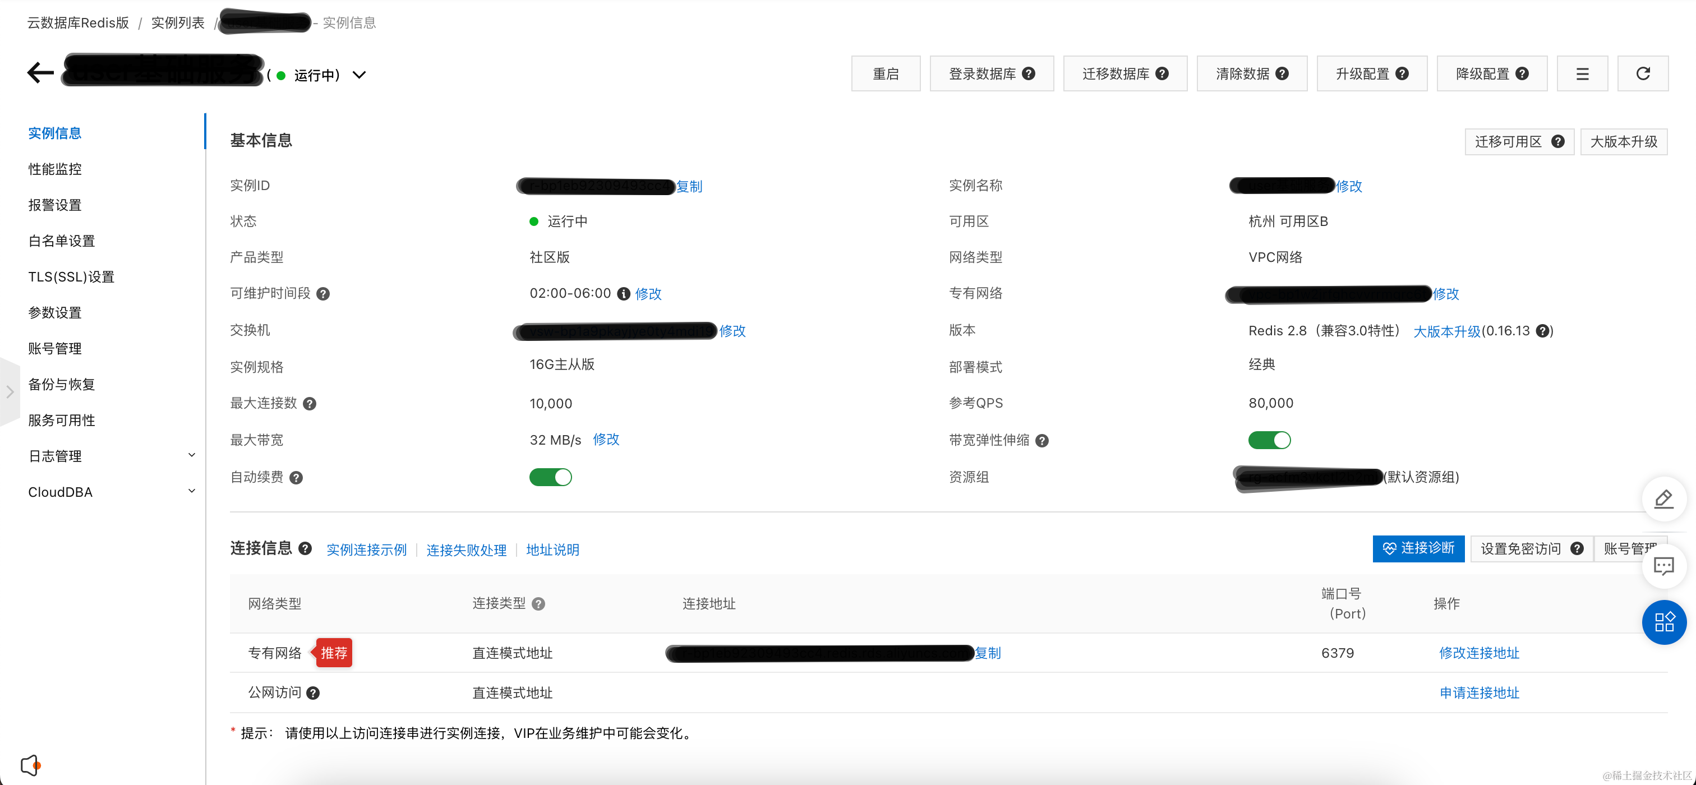Image resolution: width=1696 pixels, height=785 pixels.
Task: Open 白名单设置 in sidebar
Action: pyautogui.click(x=61, y=241)
